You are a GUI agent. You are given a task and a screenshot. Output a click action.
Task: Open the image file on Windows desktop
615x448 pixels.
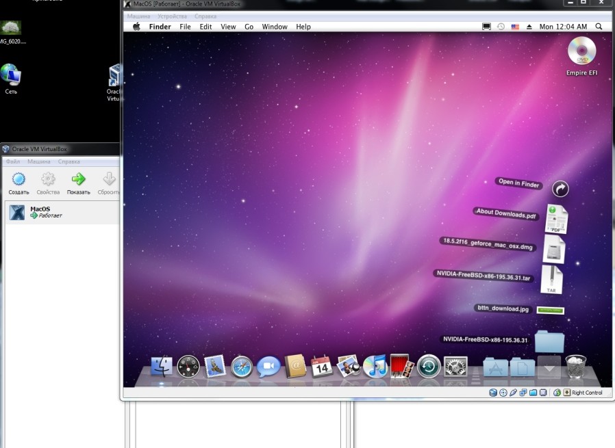[x=11, y=33]
